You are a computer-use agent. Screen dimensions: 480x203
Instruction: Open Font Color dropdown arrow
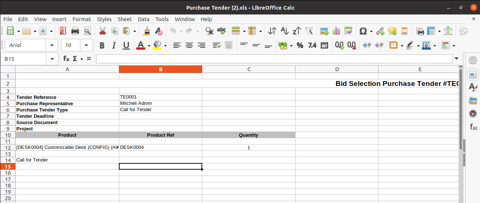pyautogui.click(x=149, y=46)
